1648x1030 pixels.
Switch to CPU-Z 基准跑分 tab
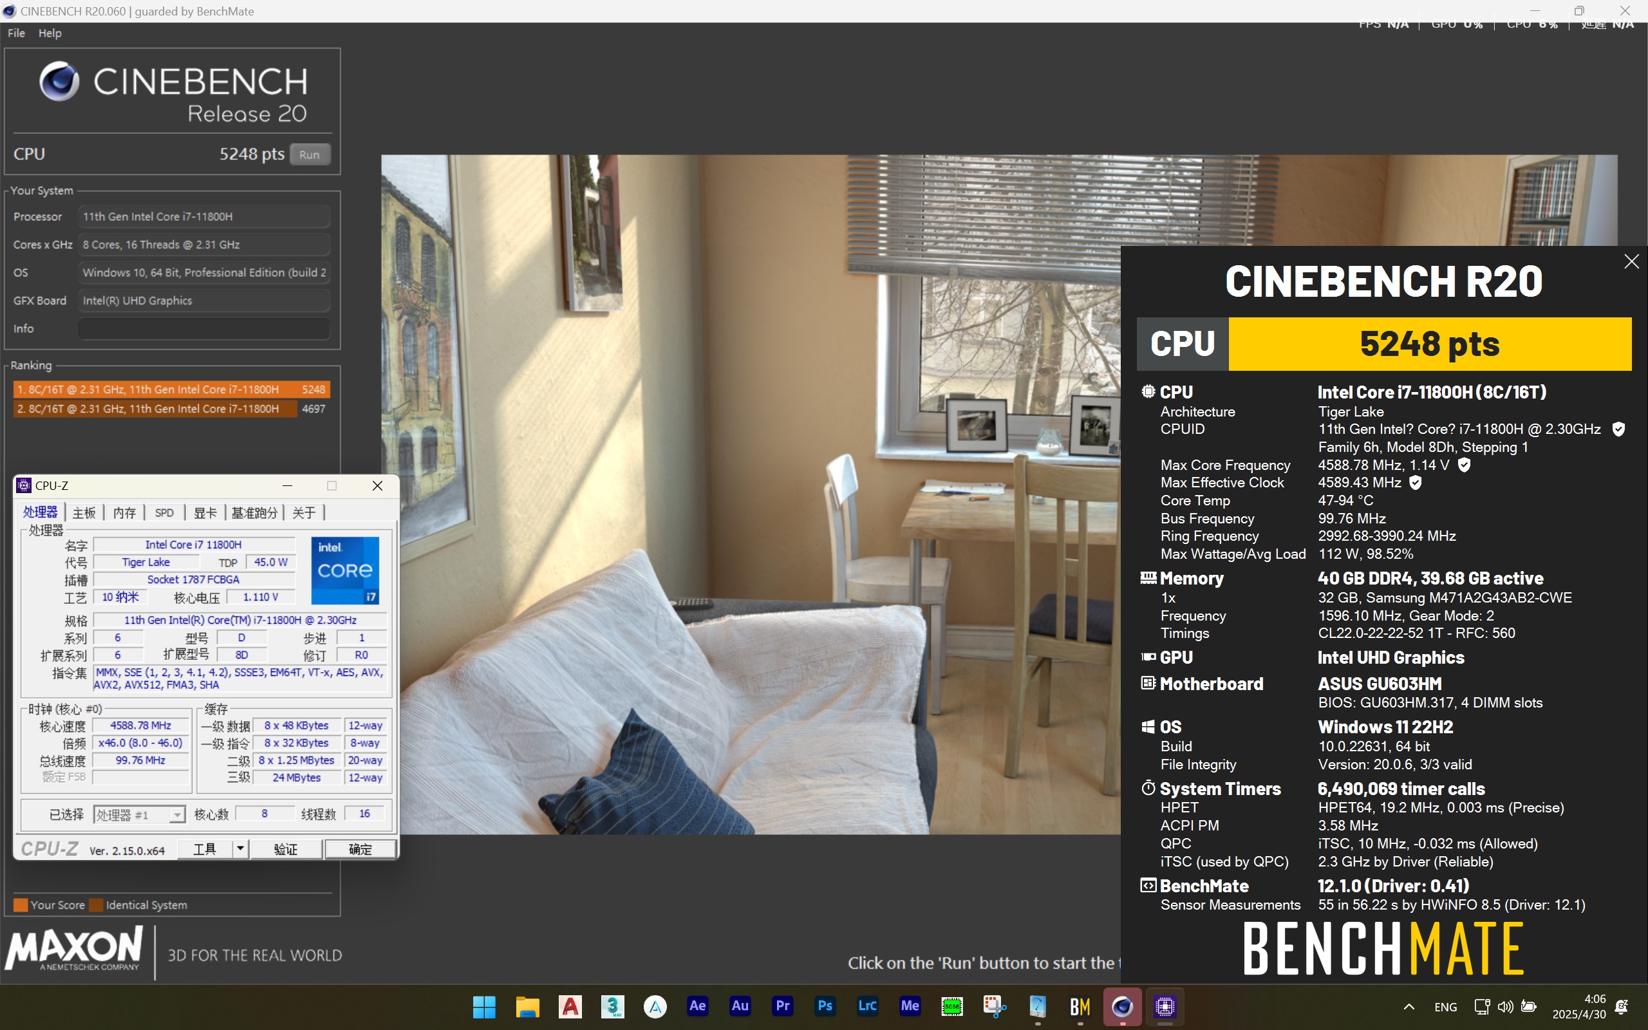click(255, 512)
